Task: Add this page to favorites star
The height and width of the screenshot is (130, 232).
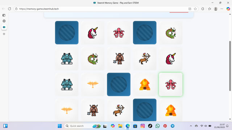Action: 195,9
